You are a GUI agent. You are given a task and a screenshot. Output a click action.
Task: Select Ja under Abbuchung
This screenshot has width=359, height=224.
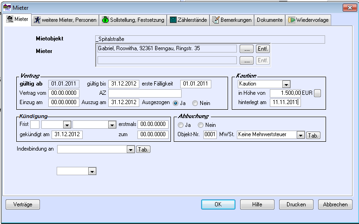click(x=181, y=125)
